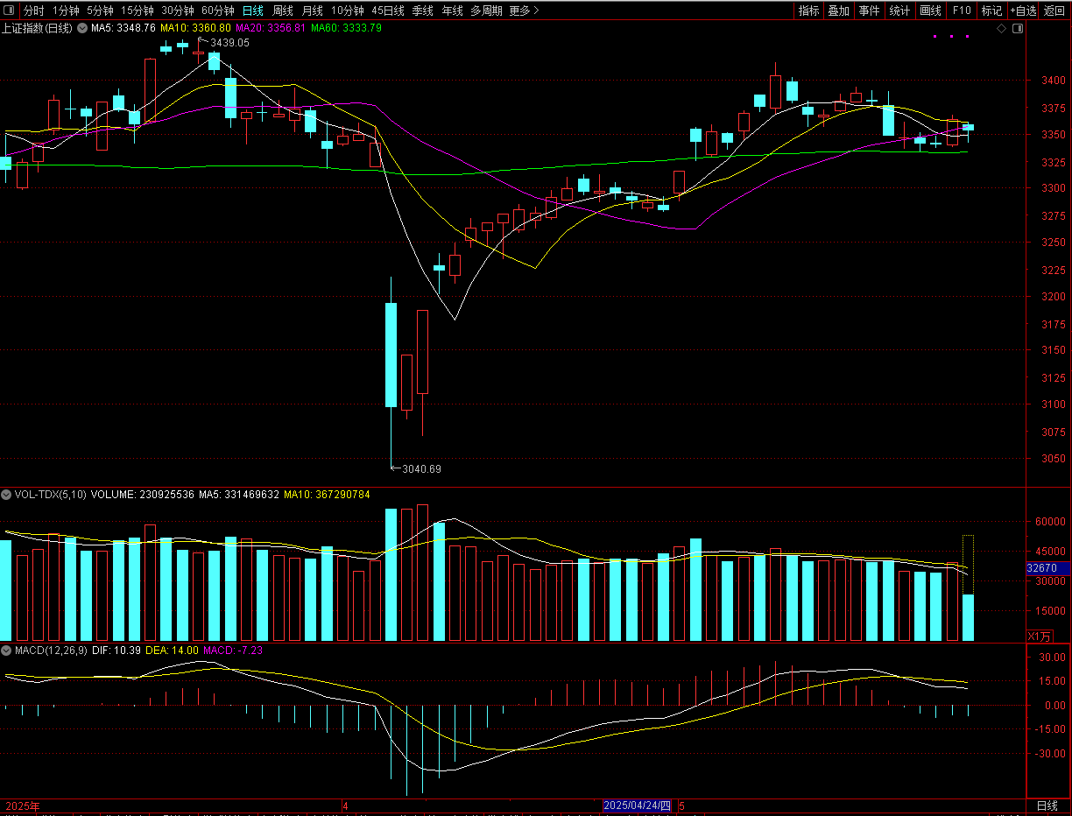The image size is (1072, 816).
Task: Click the 统计 statistics button
Action: point(899,11)
